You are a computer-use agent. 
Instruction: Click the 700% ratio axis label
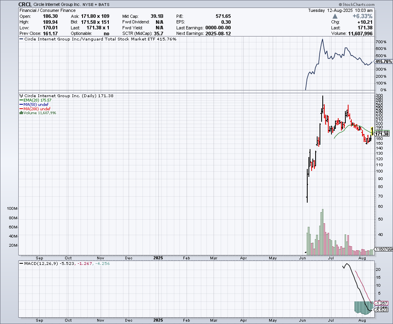(381, 42)
